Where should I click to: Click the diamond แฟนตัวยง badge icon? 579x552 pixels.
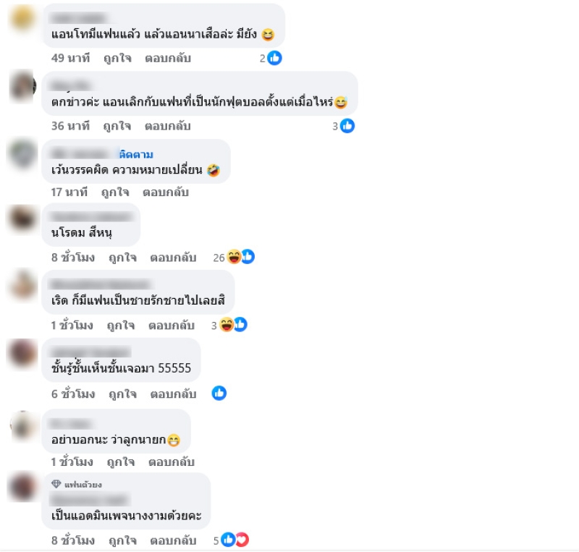[x=56, y=484]
